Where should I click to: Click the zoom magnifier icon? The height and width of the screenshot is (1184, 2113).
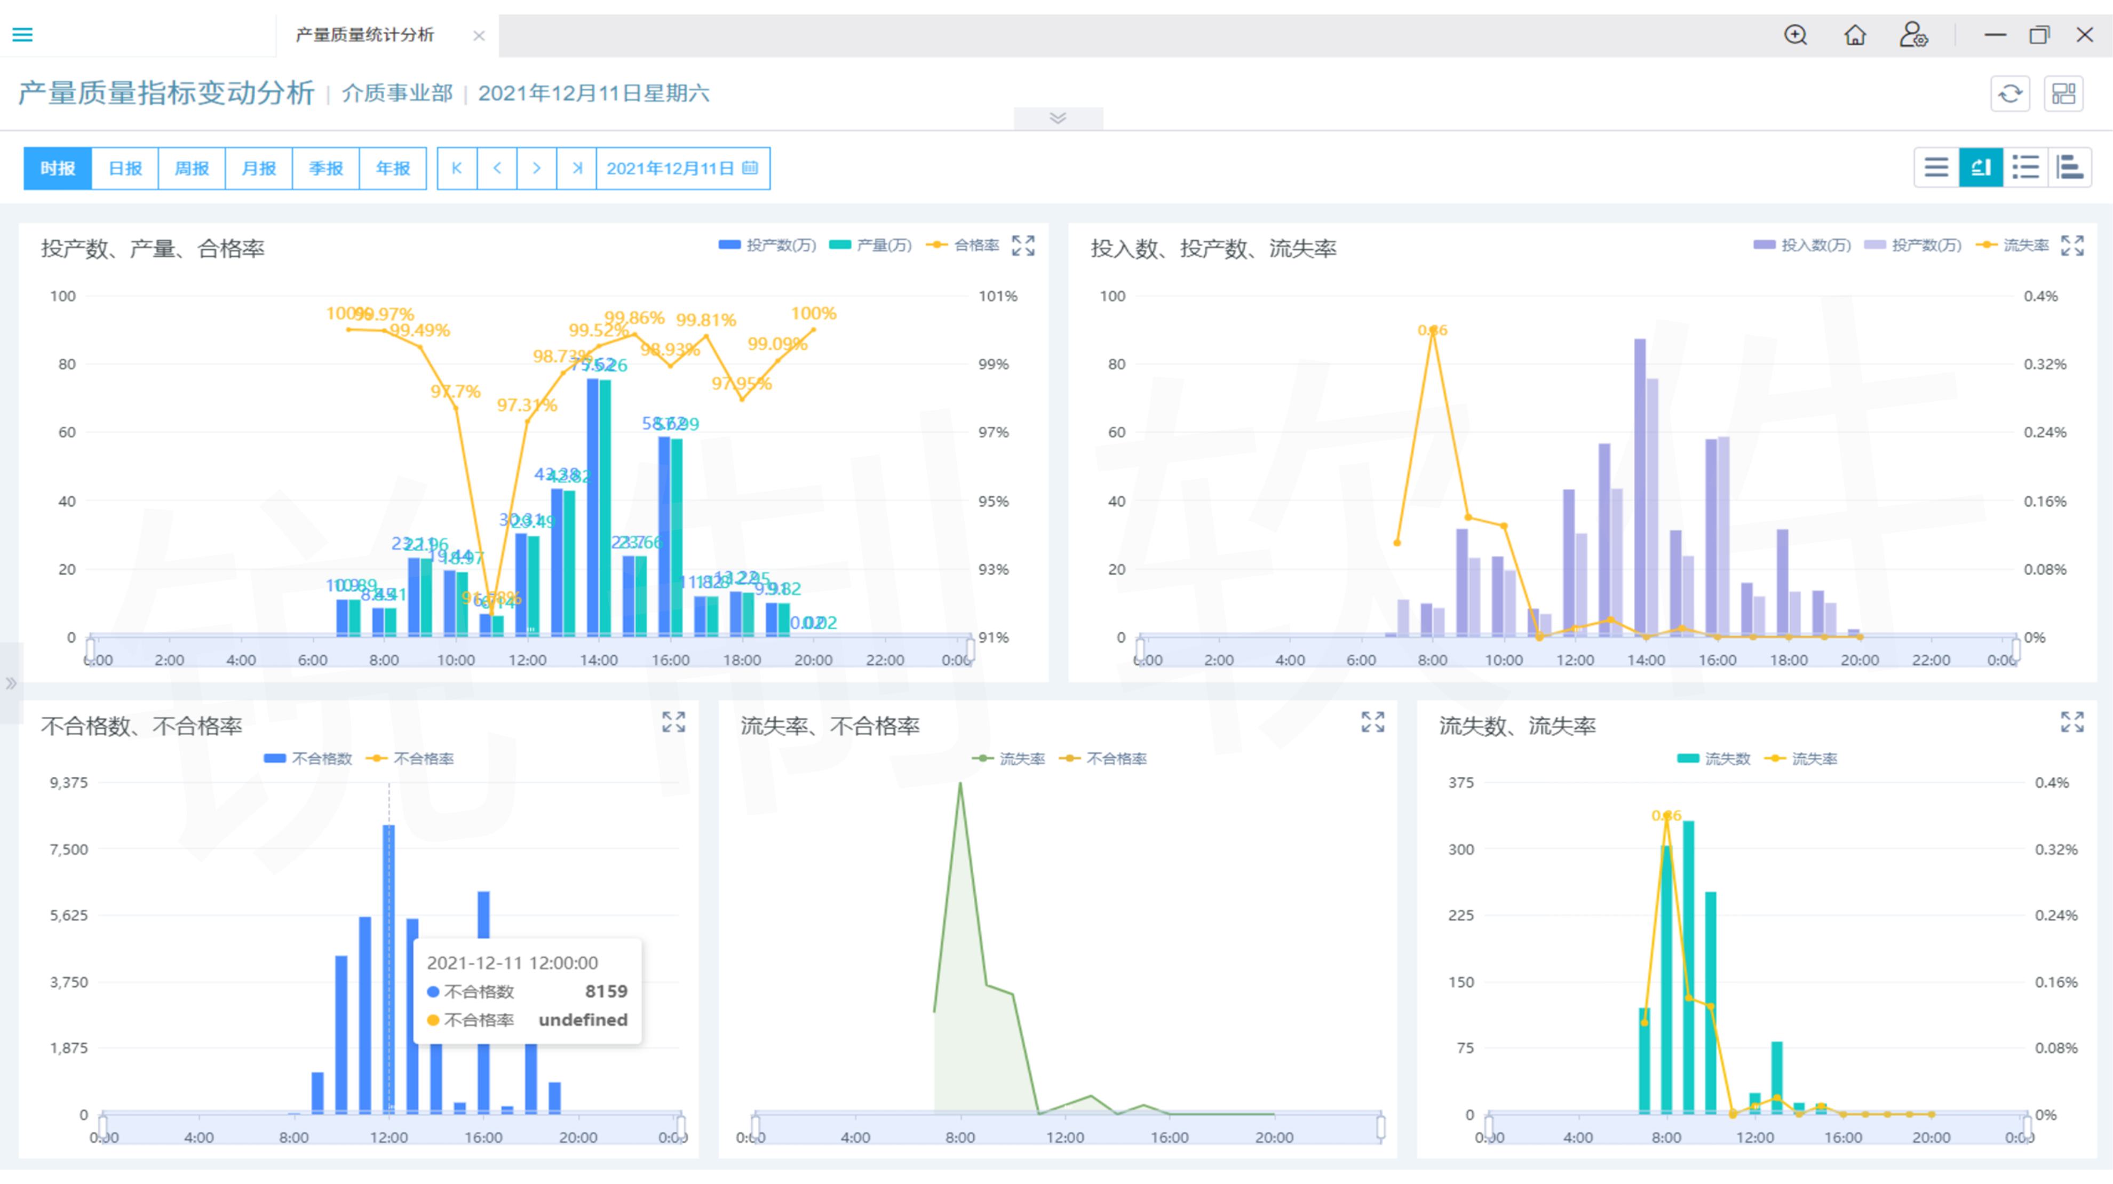[1796, 35]
